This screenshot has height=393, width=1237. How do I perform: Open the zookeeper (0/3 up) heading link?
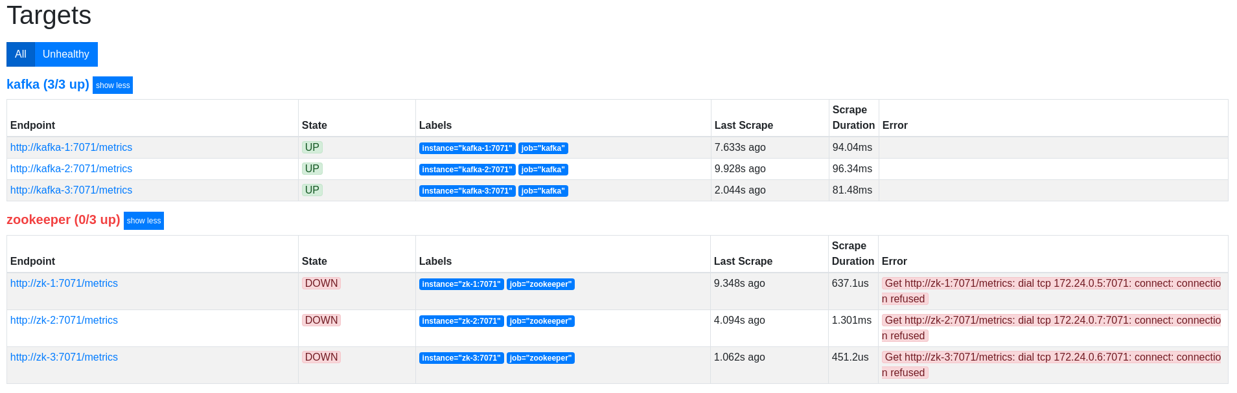point(64,219)
